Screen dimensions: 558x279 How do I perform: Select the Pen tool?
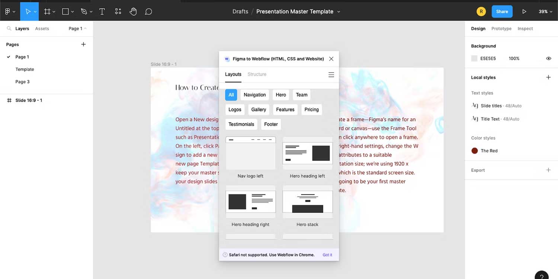tap(83, 11)
